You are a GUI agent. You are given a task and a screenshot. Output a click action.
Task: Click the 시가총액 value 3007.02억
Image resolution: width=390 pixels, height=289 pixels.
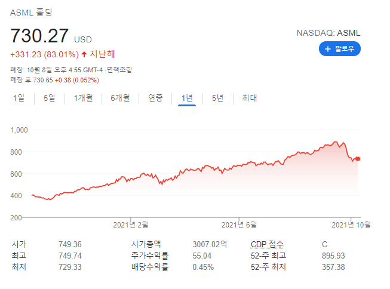click(210, 244)
